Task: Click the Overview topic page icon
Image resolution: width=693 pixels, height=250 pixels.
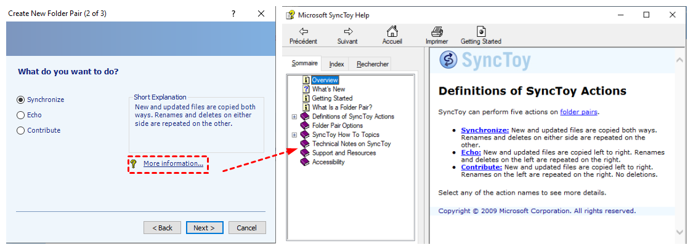Action: coord(306,80)
